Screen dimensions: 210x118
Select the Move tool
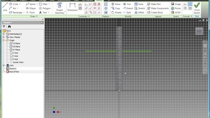[x=116, y=4]
